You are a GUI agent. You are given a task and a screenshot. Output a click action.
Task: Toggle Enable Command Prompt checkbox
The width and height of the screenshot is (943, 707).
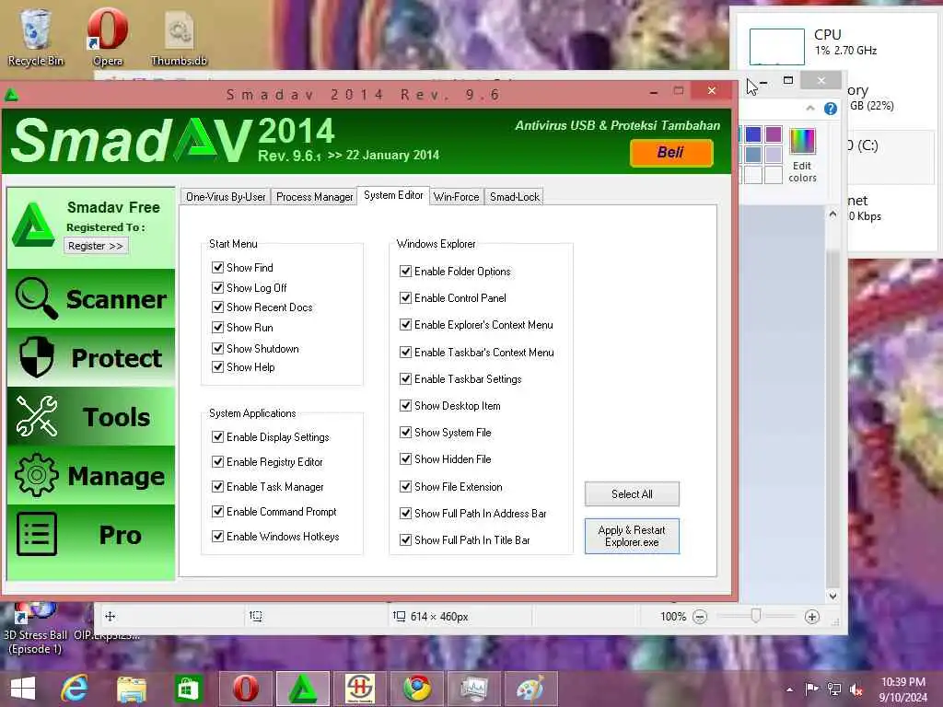(x=217, y=511)
